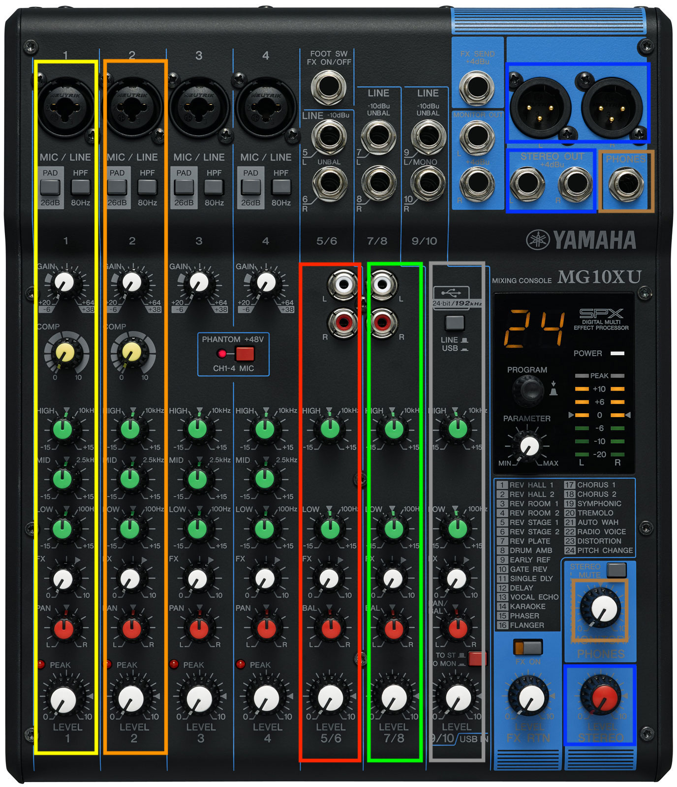This screenshot has height=787, width=677.
Task: Click the STEREO OUT L phone jack
Action: (527, 184)
